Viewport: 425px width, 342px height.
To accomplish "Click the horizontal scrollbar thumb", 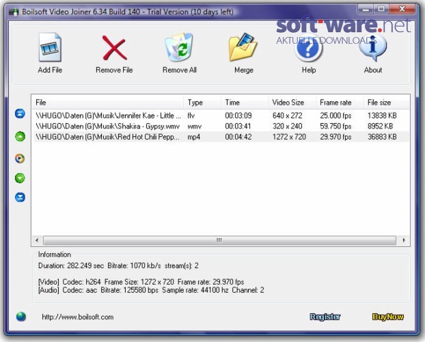I will (x=219, y=240).
